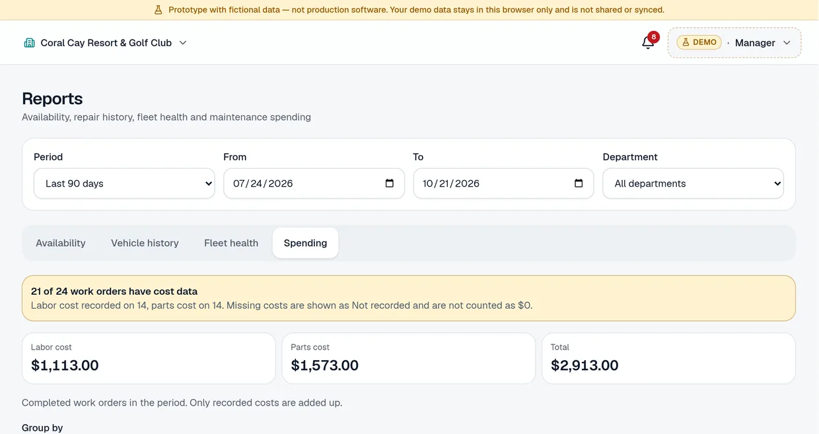Click the Parts cost value $1,573.00
819x434 pixels.
click(325, 365)
